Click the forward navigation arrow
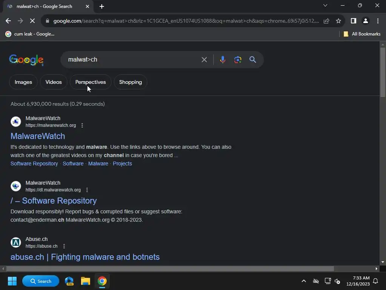This screenshot has width=386, height=290. tap(20, 21)
